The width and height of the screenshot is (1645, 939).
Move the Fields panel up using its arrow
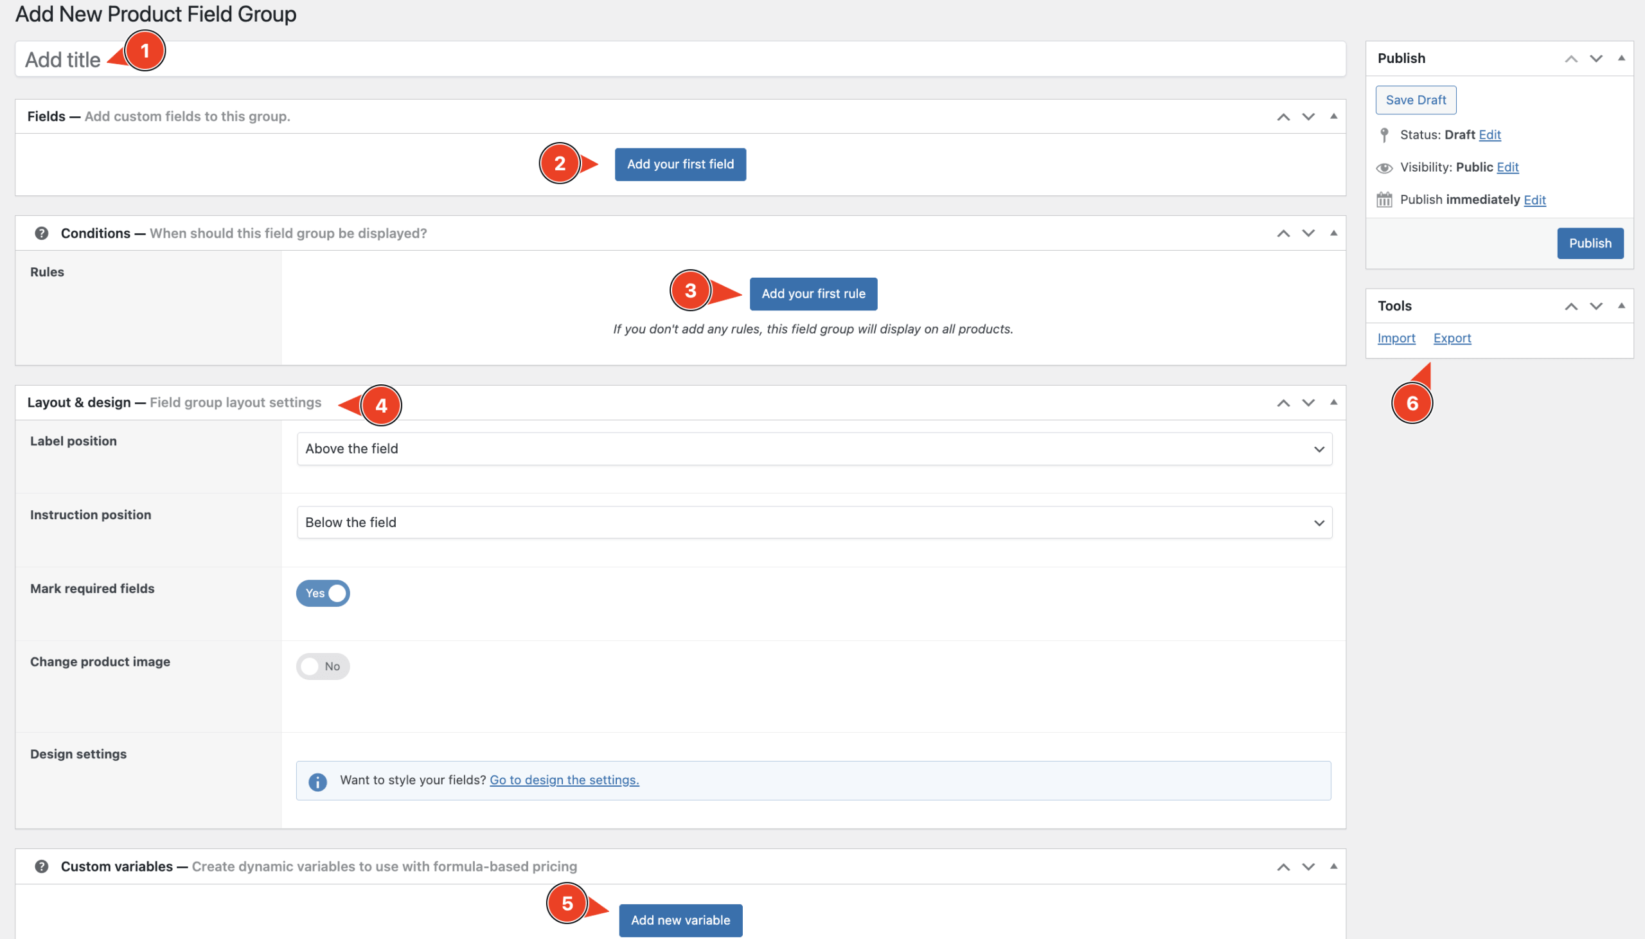(x=1283, y=117)
